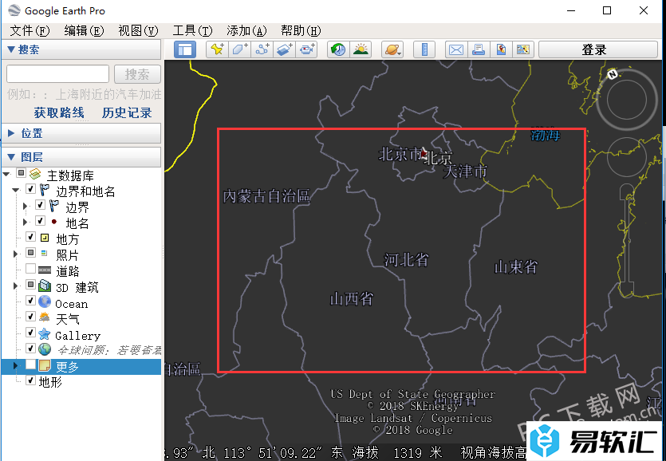This screenshot has height=461, width=666.
Task: Disable the Ocean layer checkbox
Action: tap(30, 301)
